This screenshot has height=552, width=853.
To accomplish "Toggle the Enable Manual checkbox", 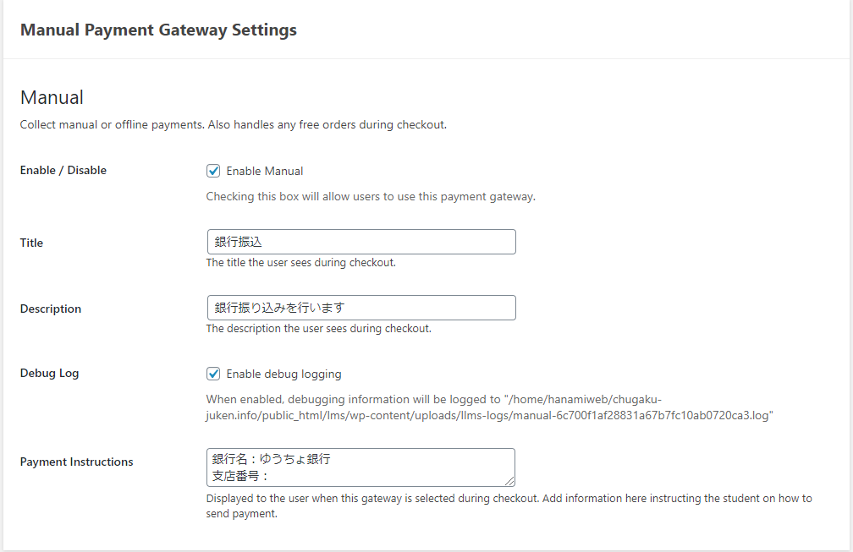I will [213, 171].
